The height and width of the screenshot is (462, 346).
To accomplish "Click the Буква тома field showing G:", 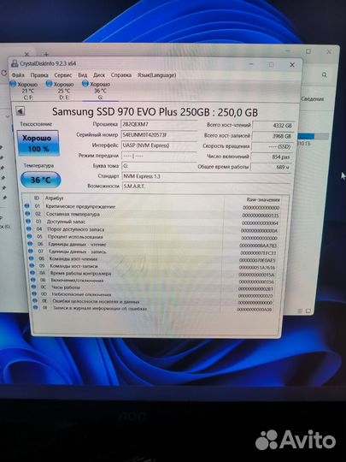I will coord(159,166).
